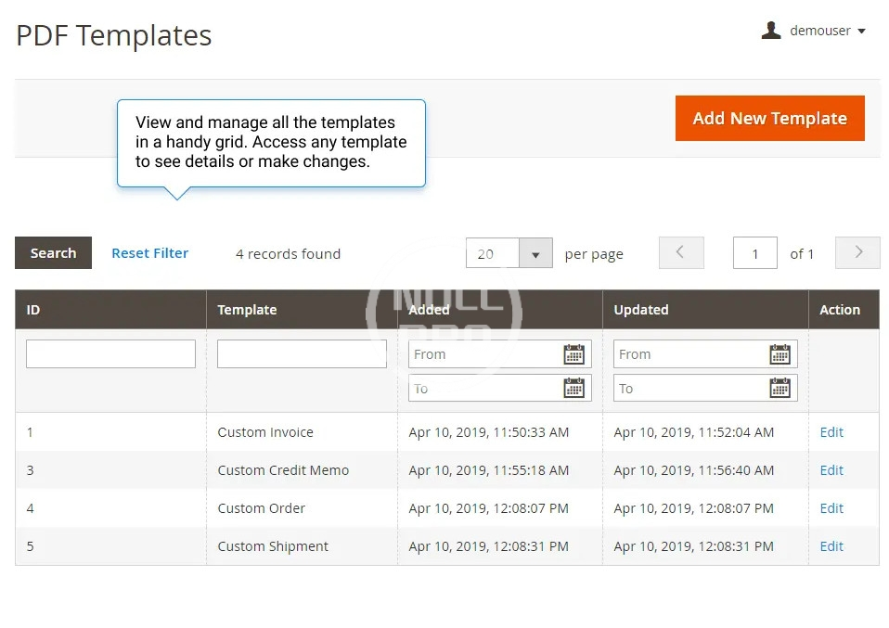Edit the Custom Credit Memo template

(x=831, y=470)
